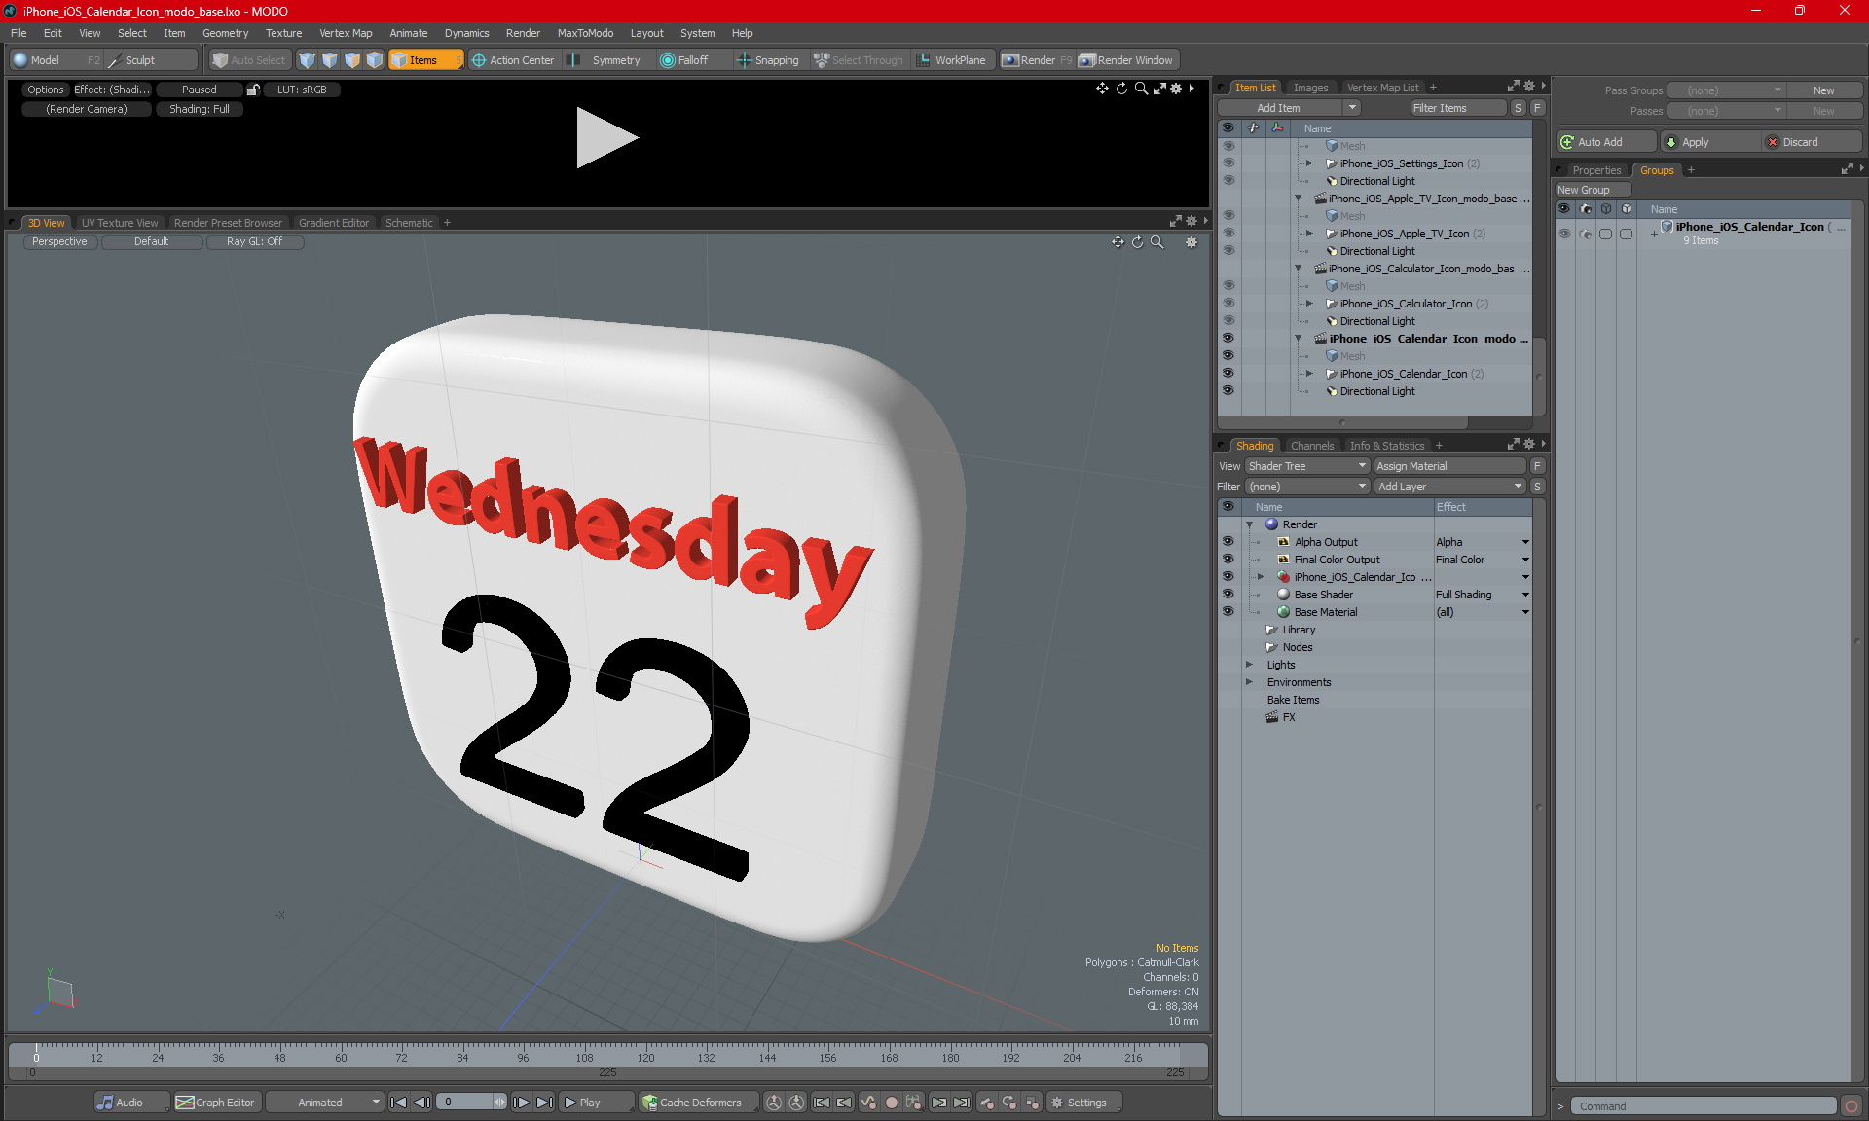This screenshot has height=1121, width=1869.
Task: Switch to UV Texture View tab
Action: click(119, 223)
